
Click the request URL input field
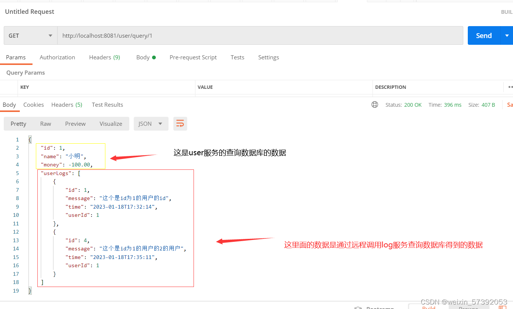260,35
